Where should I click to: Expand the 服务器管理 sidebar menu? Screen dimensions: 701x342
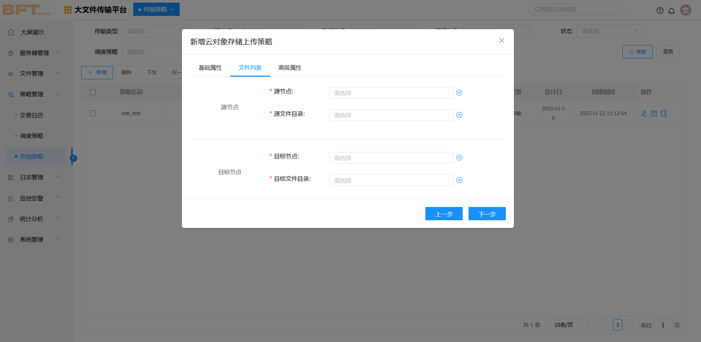point(34,53)
